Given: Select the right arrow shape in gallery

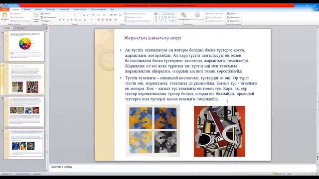Looking at the screenshot, I should click(166, 17).
